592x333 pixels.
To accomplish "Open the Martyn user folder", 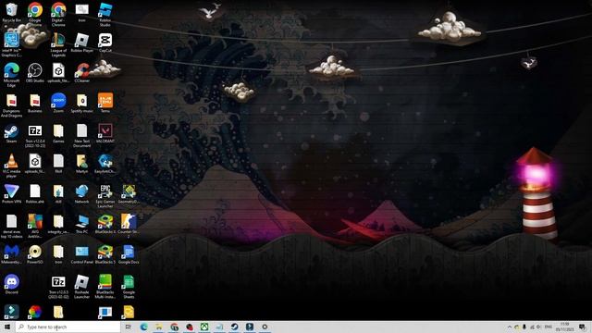I will point(81,164).
